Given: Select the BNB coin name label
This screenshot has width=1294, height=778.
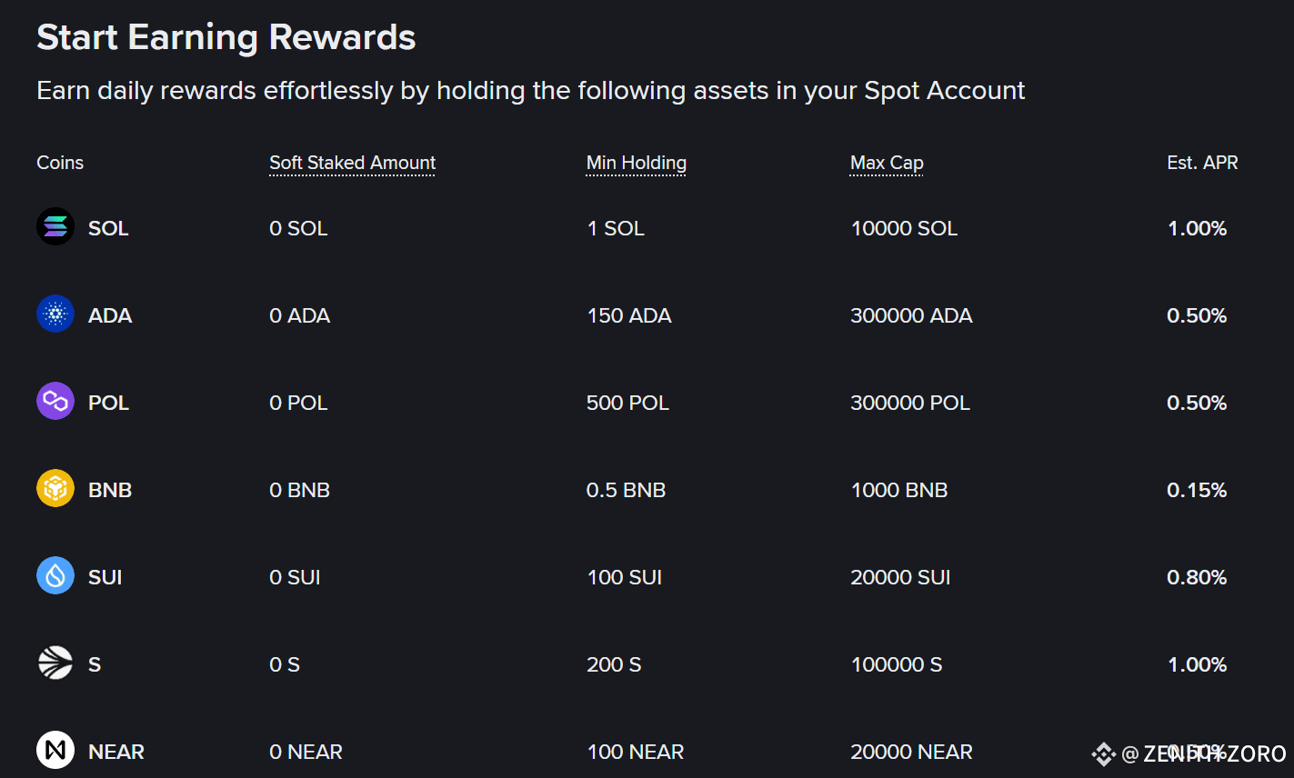Looking at the screenshot, I should tap(110, 490).
